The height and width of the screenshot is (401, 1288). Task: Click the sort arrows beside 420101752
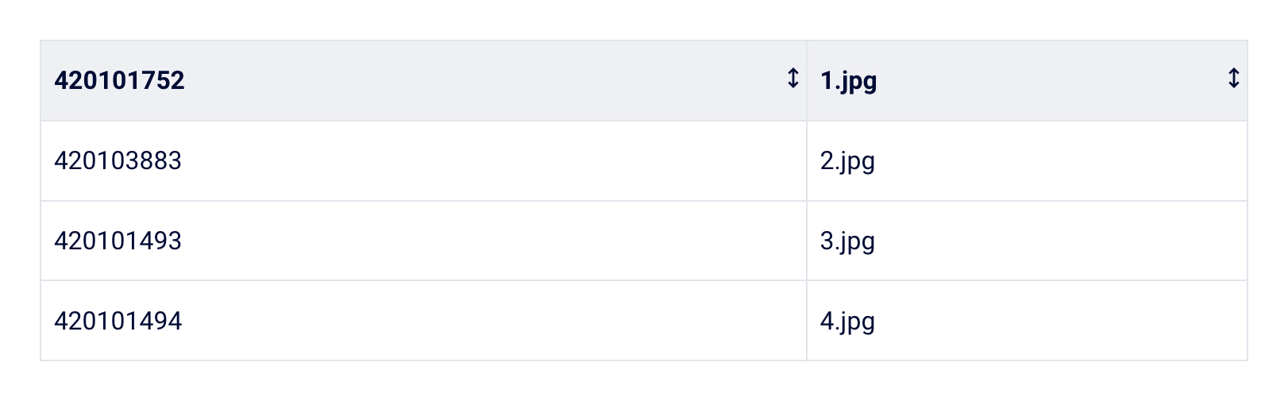[792, 78]
